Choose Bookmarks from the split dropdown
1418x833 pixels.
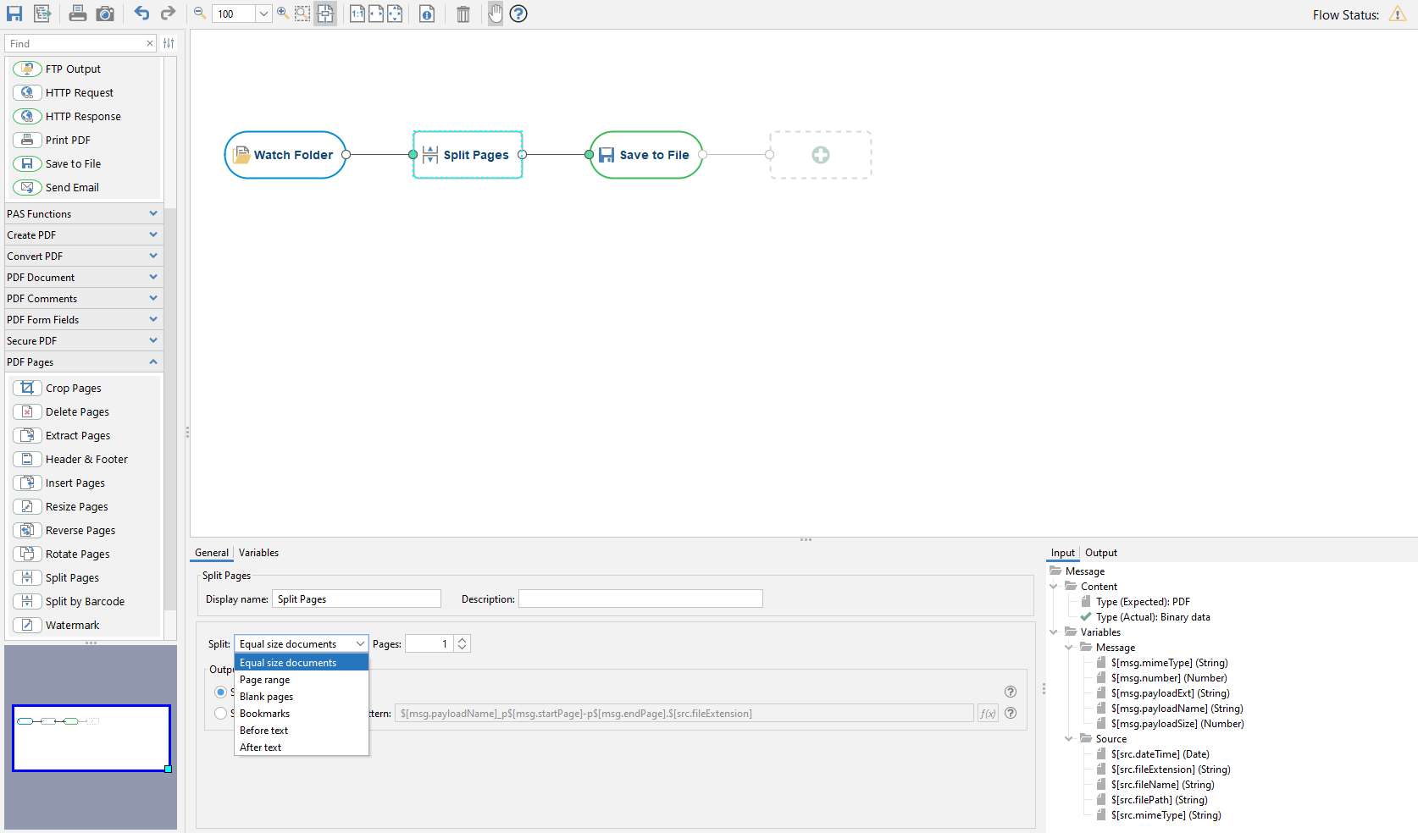pyautogui.click(x=265, y=713)
